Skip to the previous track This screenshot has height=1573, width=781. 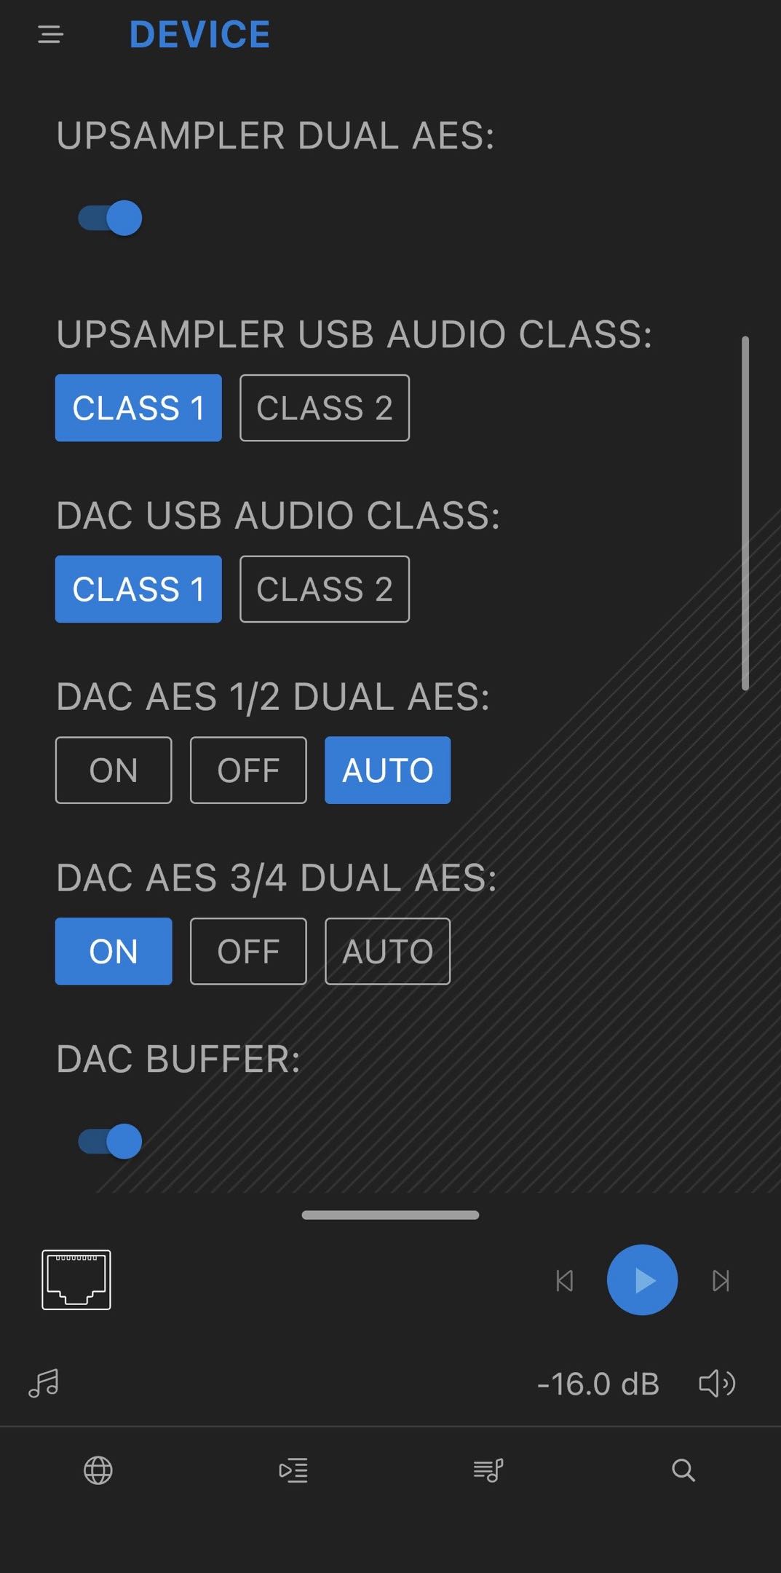(x=565, y=1280)
